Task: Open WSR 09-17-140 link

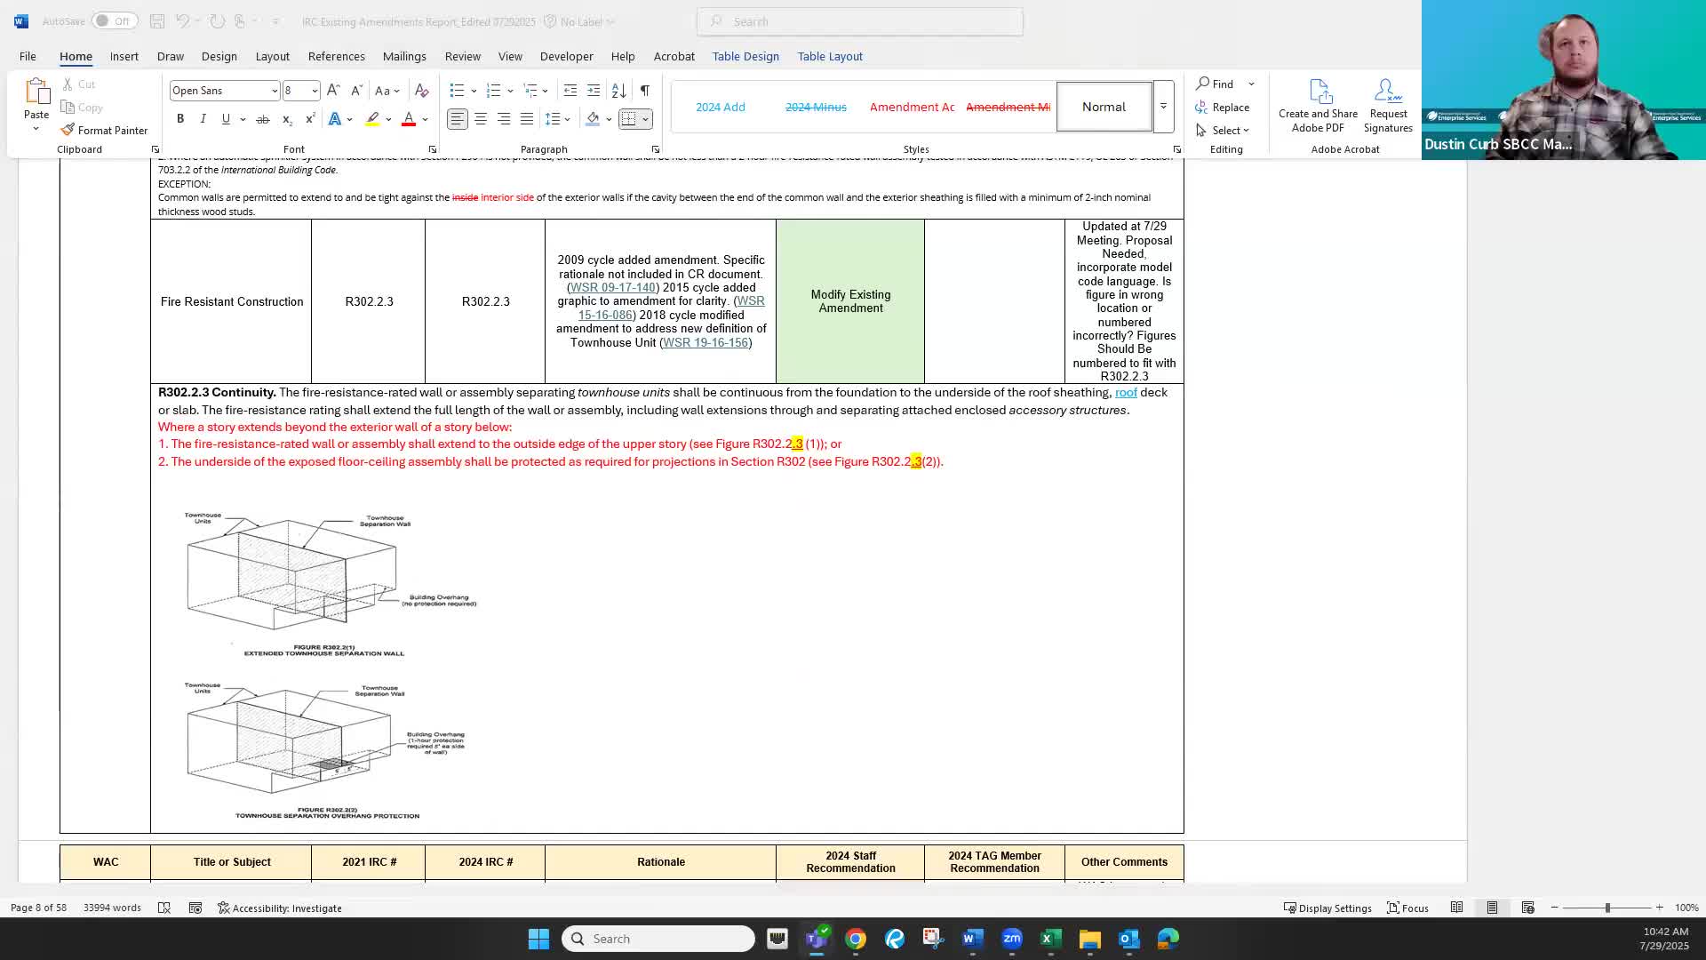Action: click(x=612, y=287)
